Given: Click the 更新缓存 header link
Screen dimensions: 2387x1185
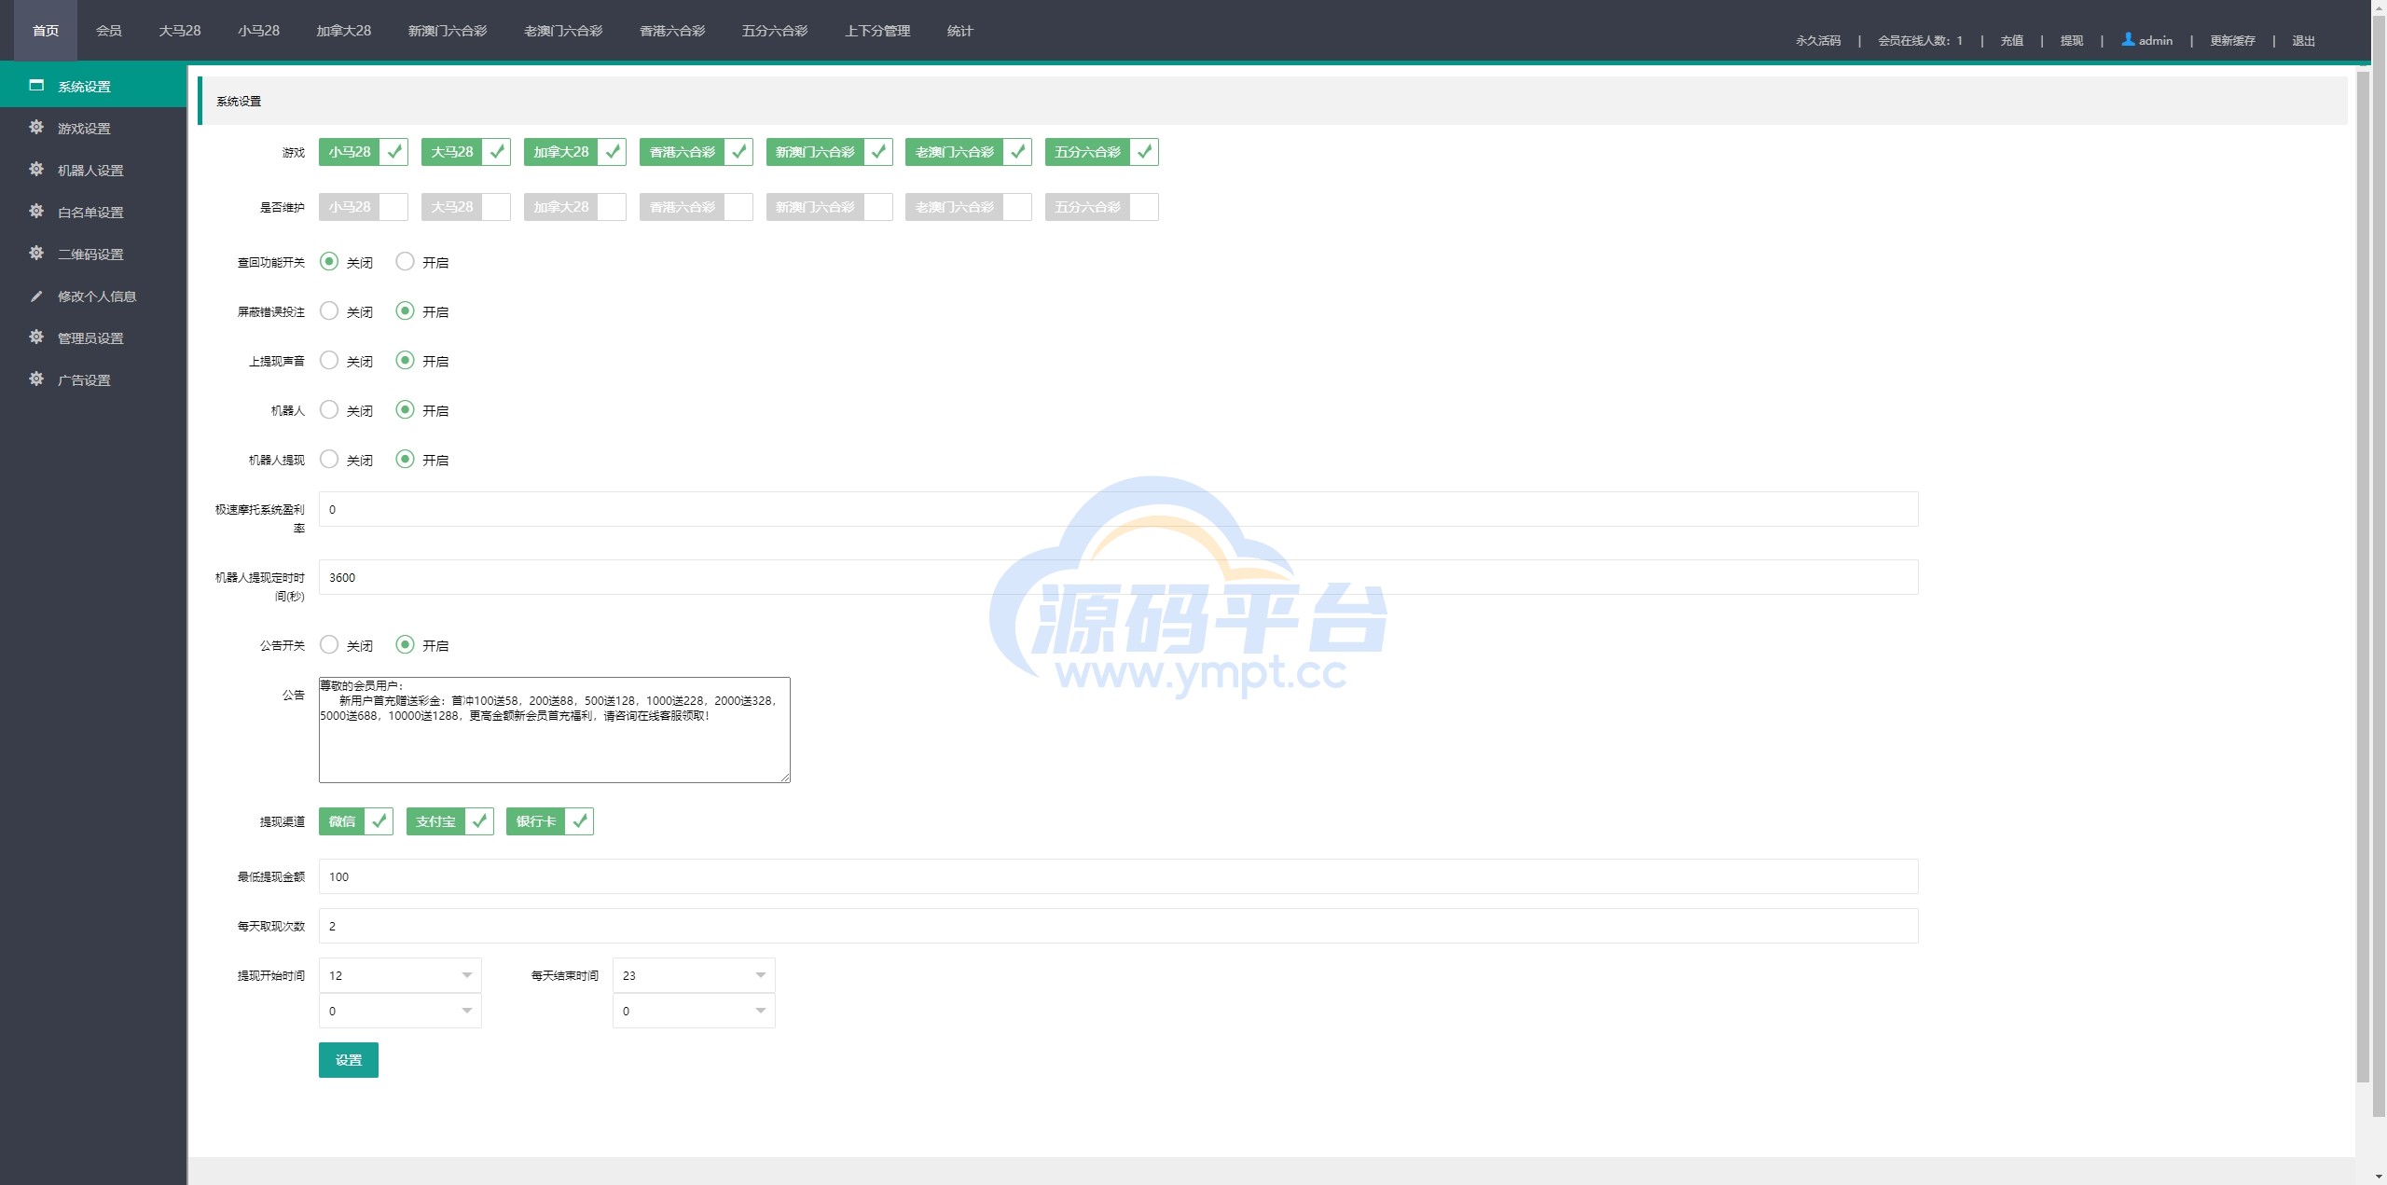Looking at the screenshot, I should point(2232,41).
